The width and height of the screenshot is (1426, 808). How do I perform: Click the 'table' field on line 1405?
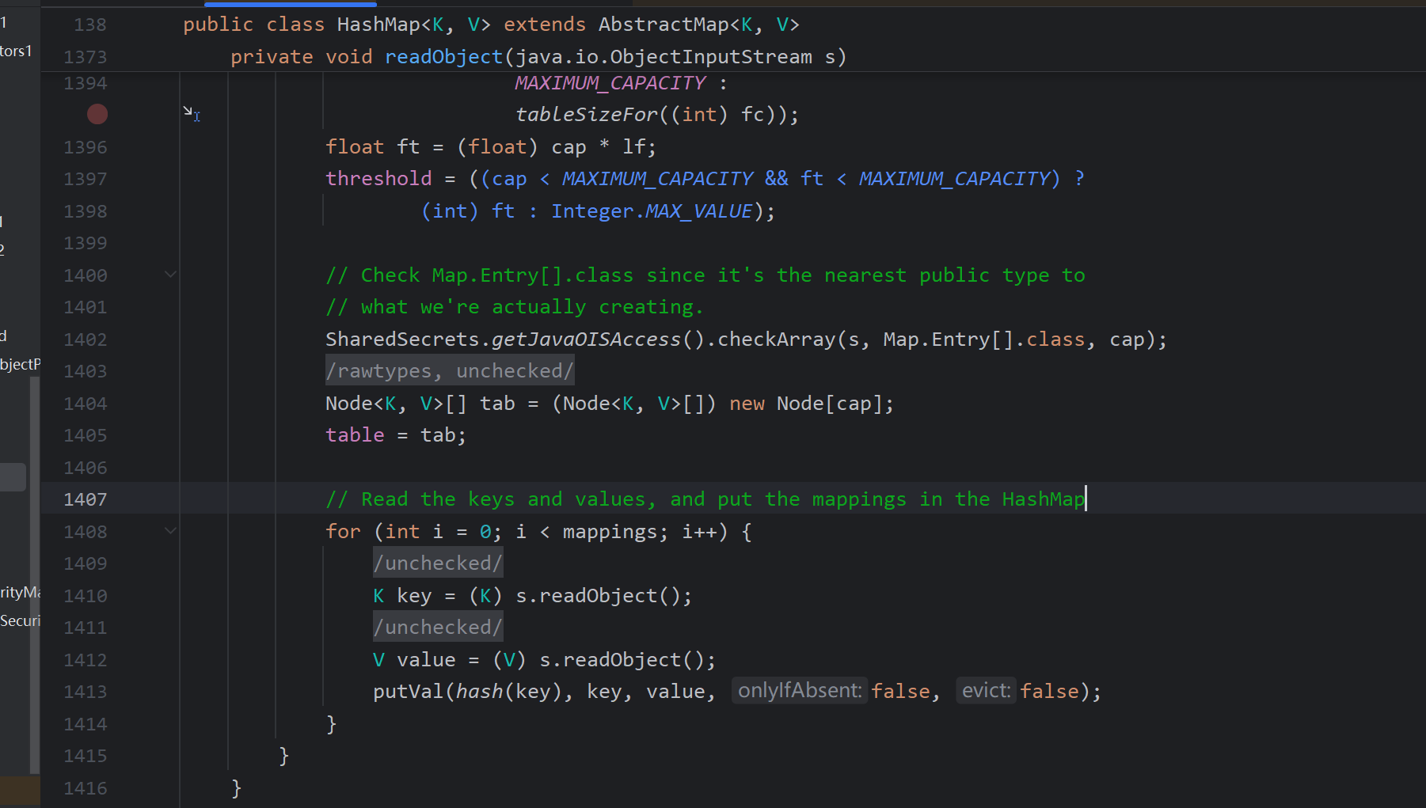click(x=355, y=435)
